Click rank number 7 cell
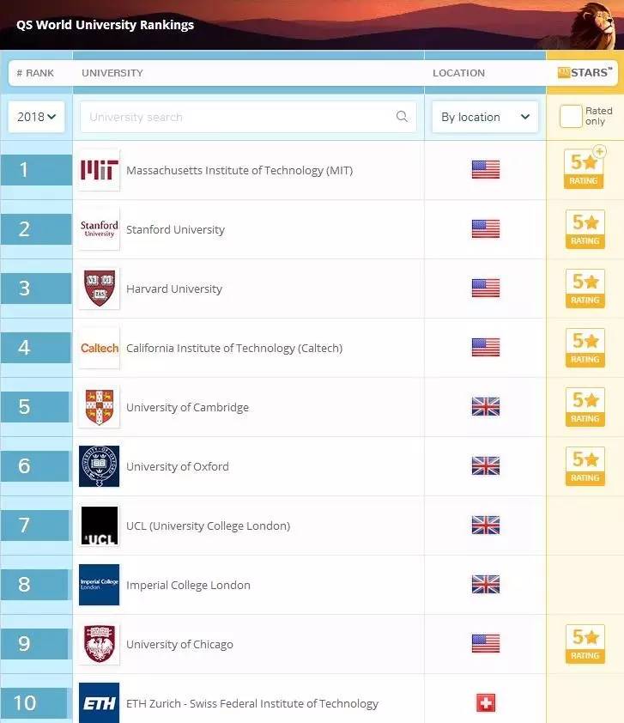This screenshot has width=624, height=723. [x=35, y=526]
